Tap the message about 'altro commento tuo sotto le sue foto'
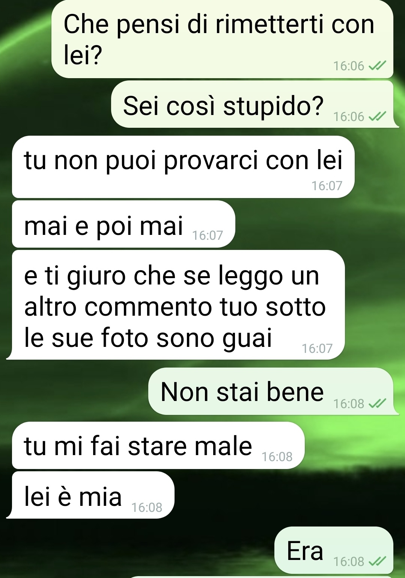This screenshot has width=405, height=578. point(175,305)
